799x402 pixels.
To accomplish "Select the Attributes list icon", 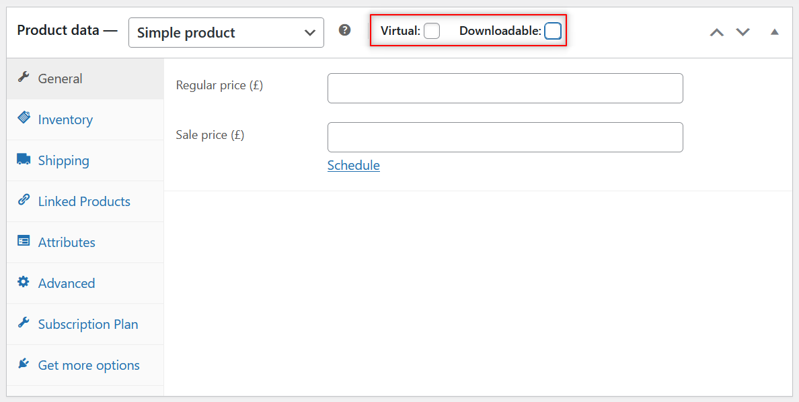I will pos(24,242).
